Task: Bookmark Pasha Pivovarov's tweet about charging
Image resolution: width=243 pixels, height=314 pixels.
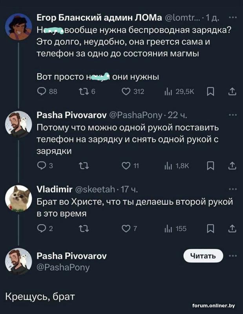Action: pos(211,166)
